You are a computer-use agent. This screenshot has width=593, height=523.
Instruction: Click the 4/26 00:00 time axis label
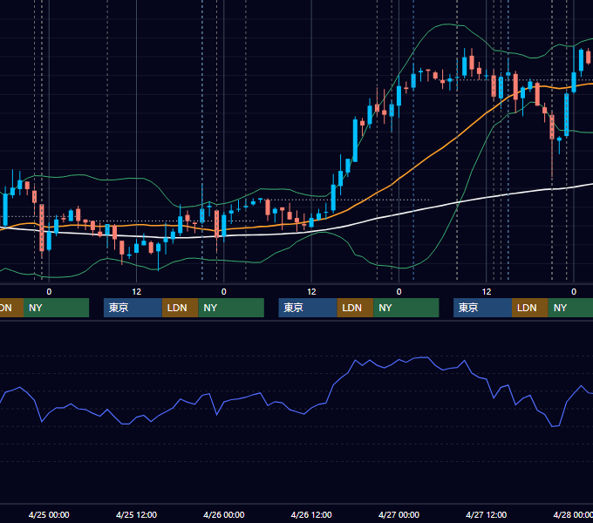tap(224, 514)
